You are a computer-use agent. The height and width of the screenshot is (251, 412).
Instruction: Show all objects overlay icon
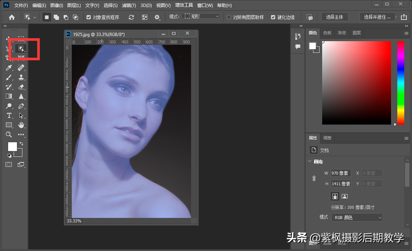pos(145,17)
